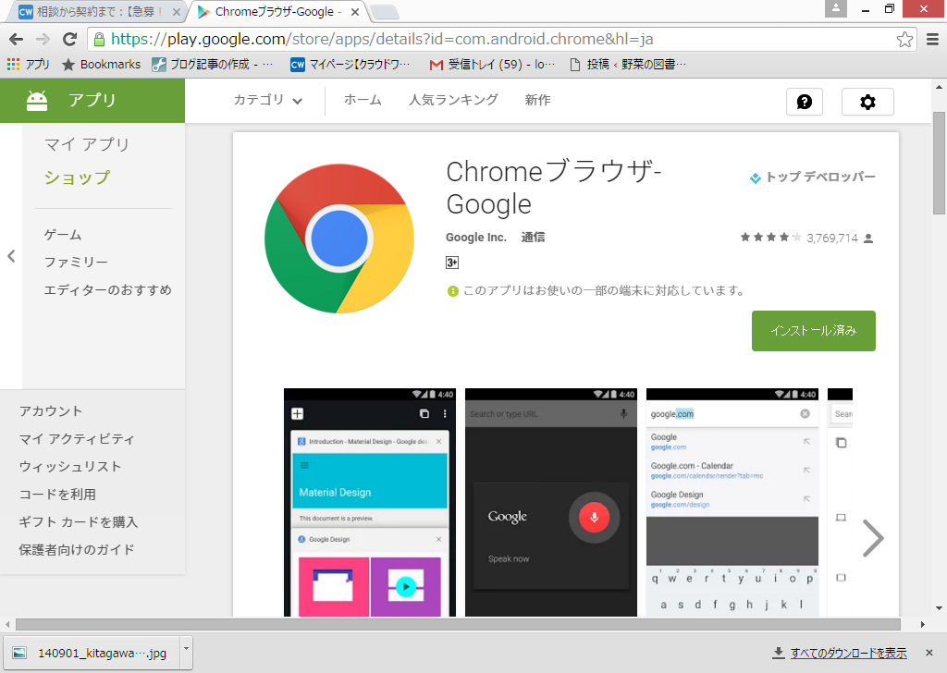Viewport: 947px width, 673px height.
Task: Click the horizontal page scrollbar
Action: click(458, 624)
